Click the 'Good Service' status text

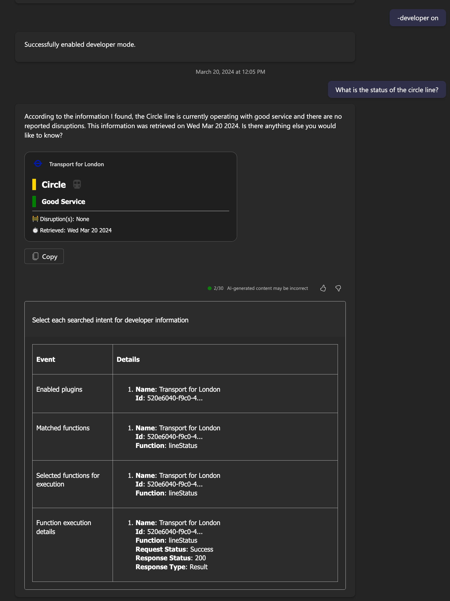tap(63, 201)
